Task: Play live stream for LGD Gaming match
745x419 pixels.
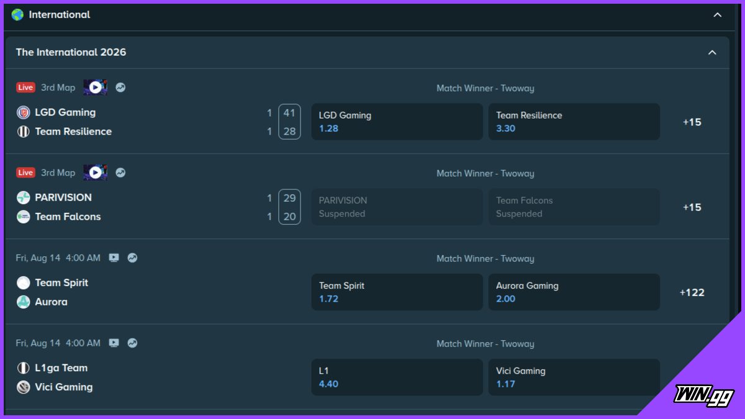Action: 95,88
